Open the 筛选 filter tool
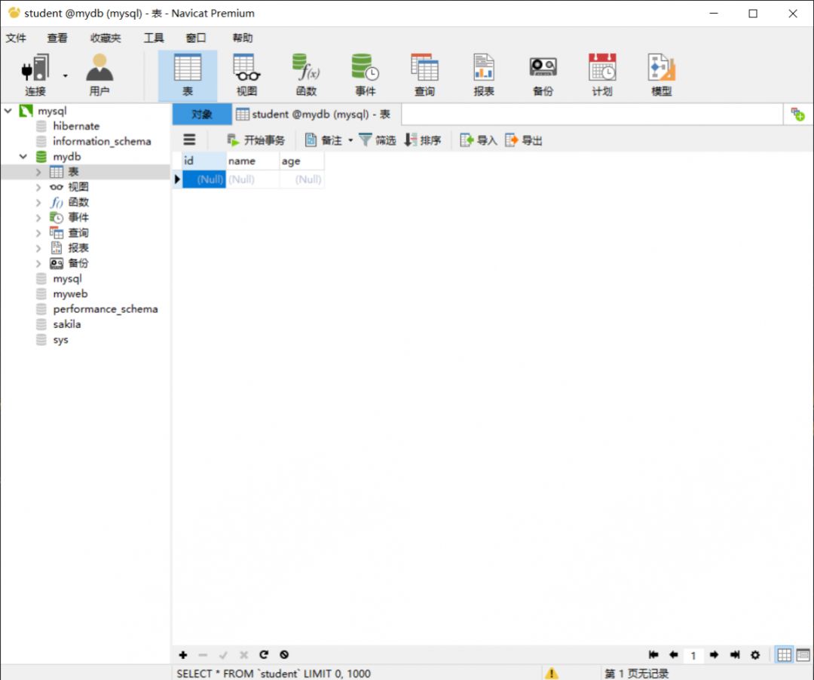This screenshot has width=814, height=680. [378, 140]
